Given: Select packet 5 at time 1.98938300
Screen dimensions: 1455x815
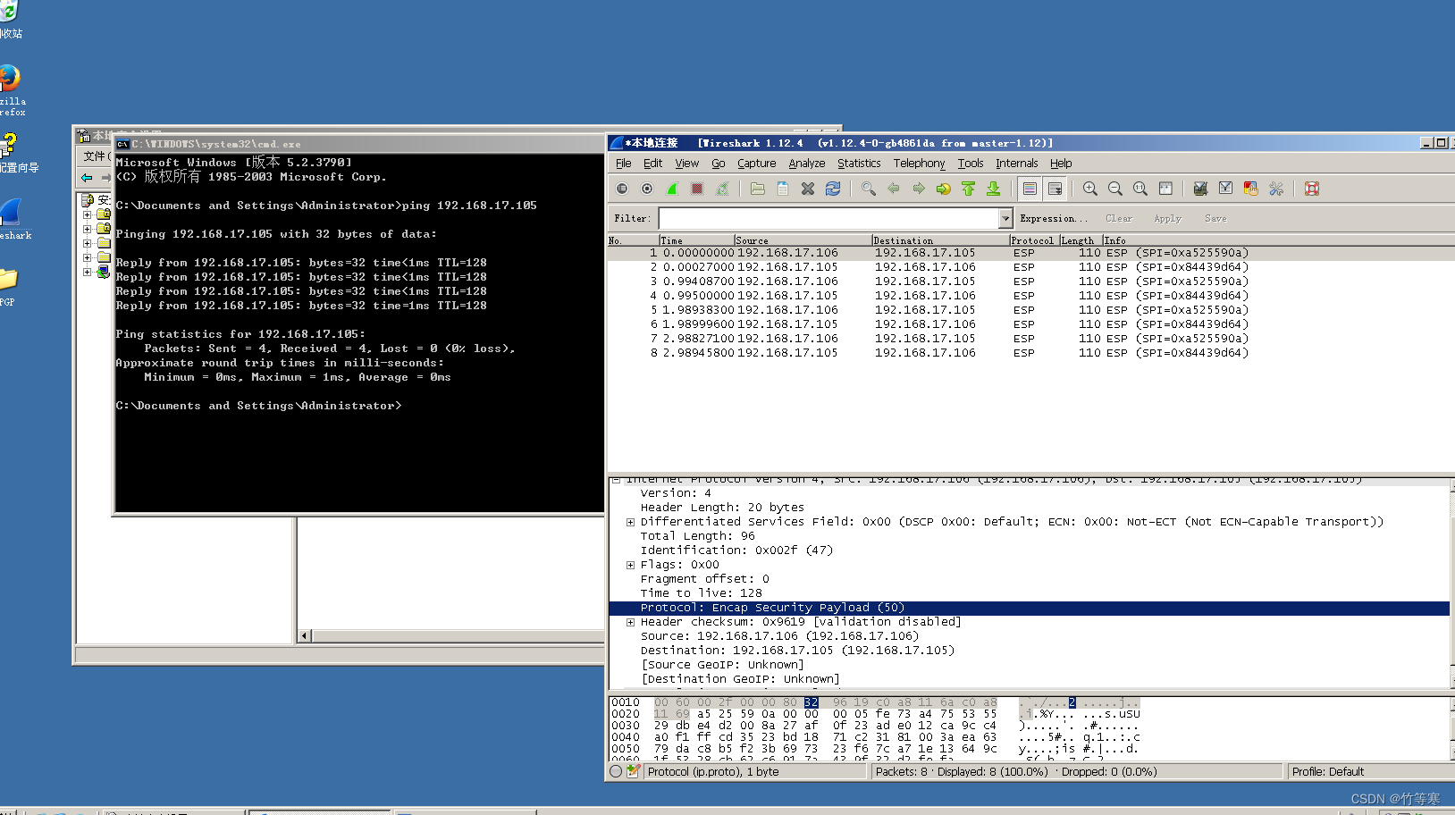Looking at the screenshot, I should click(x=1031, y=310).
